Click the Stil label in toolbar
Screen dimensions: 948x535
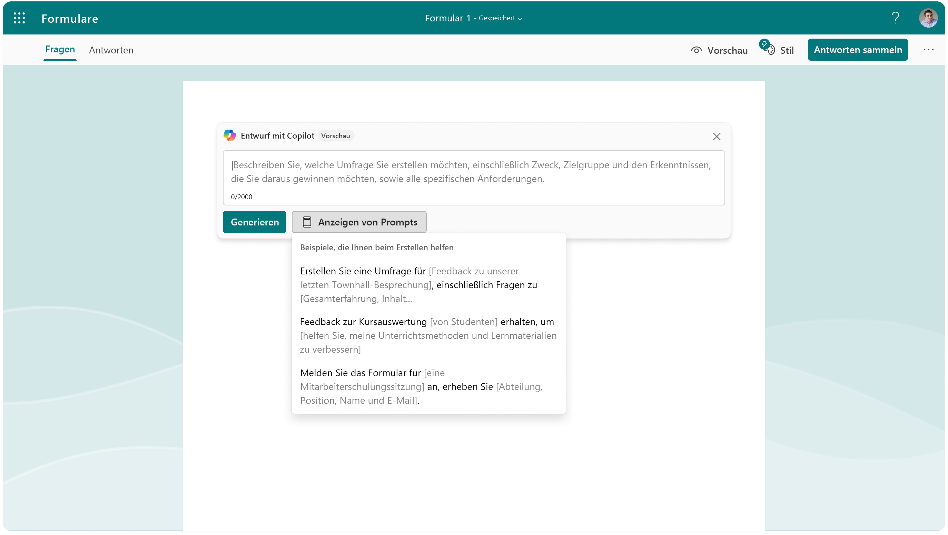[x=787, y=50]
